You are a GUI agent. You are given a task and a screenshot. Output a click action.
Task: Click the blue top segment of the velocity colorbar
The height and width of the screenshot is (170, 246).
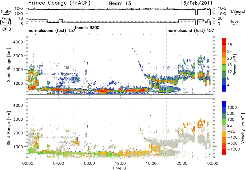click(x=224, y=104)
